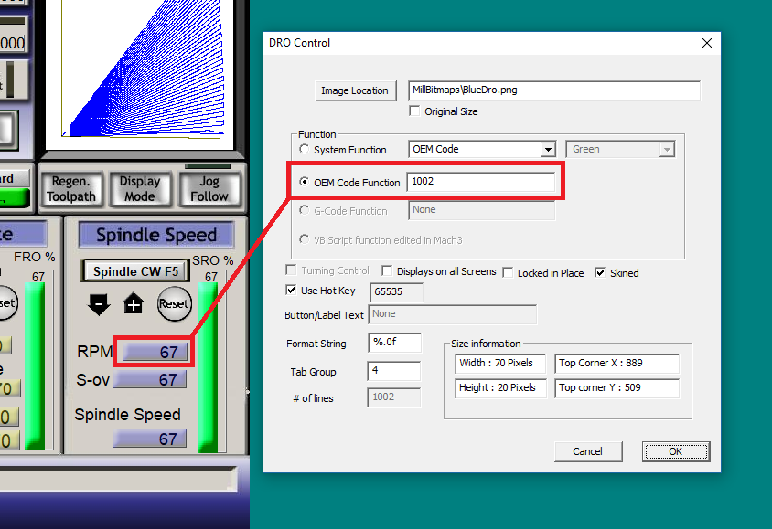
Task: Toggle the Jog Follow button
Action: [x=209, y=189]
